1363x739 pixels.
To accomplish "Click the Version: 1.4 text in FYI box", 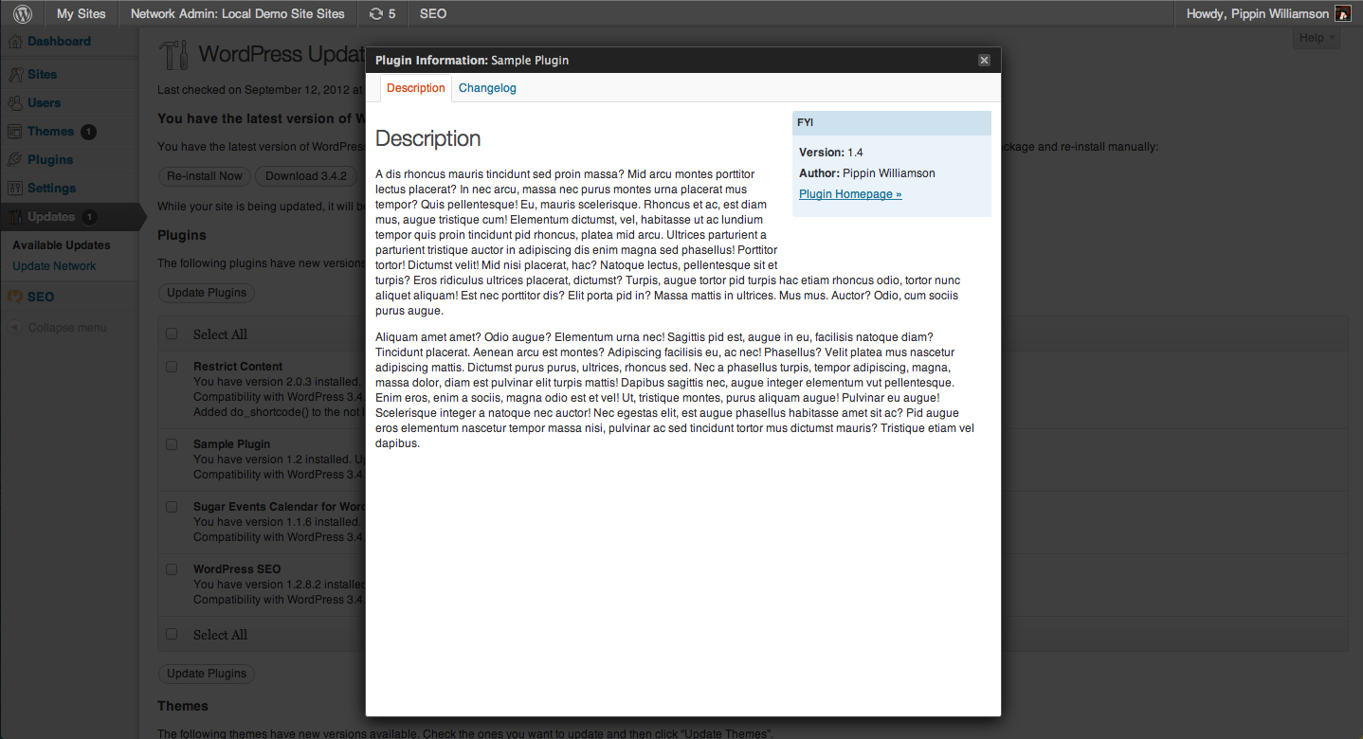I will 831,153.
